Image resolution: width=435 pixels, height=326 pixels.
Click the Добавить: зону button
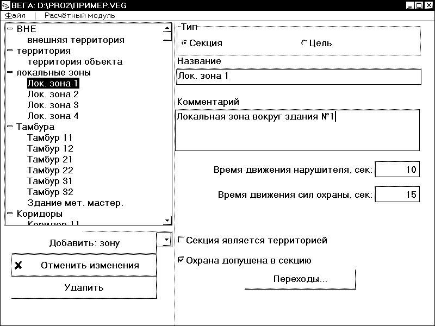84,243
